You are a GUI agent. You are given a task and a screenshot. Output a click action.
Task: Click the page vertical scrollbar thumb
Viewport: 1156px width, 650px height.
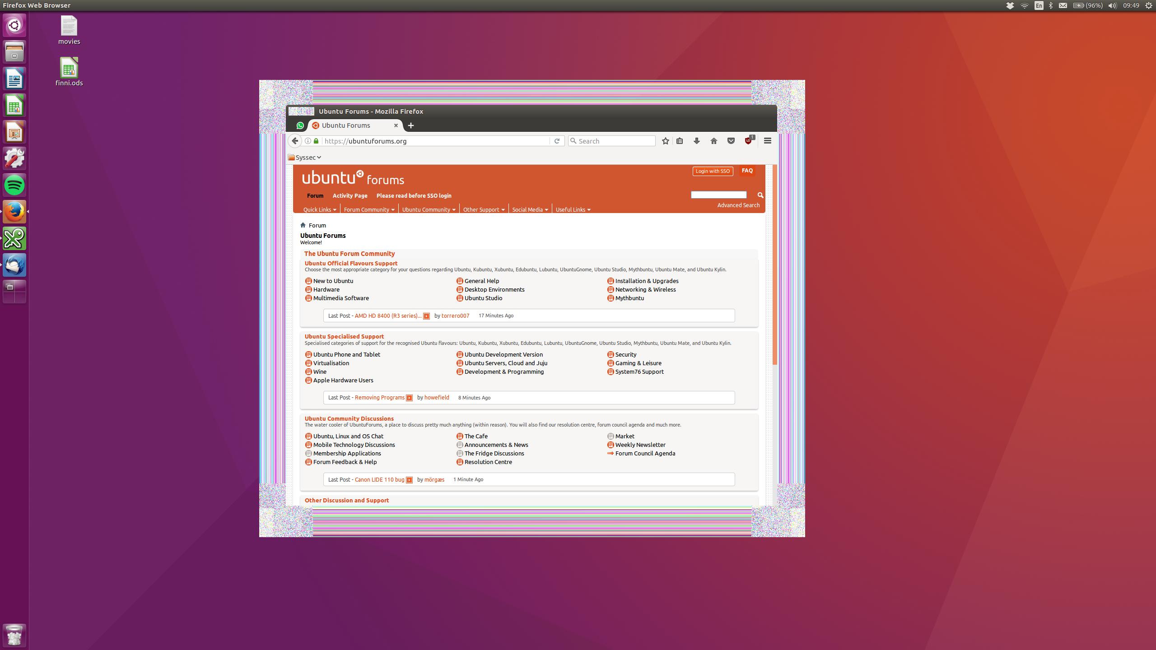click(775, 265)
